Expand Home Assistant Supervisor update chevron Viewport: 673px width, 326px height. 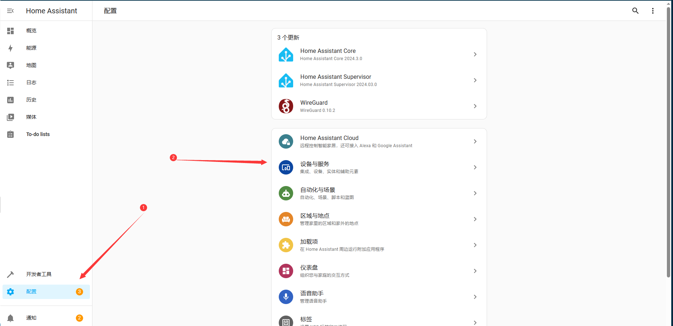point(475,80)
